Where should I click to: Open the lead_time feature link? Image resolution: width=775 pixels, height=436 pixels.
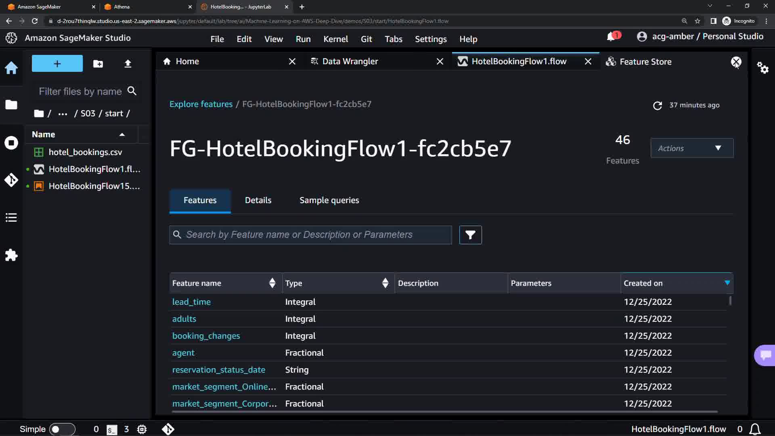(191, 302)
